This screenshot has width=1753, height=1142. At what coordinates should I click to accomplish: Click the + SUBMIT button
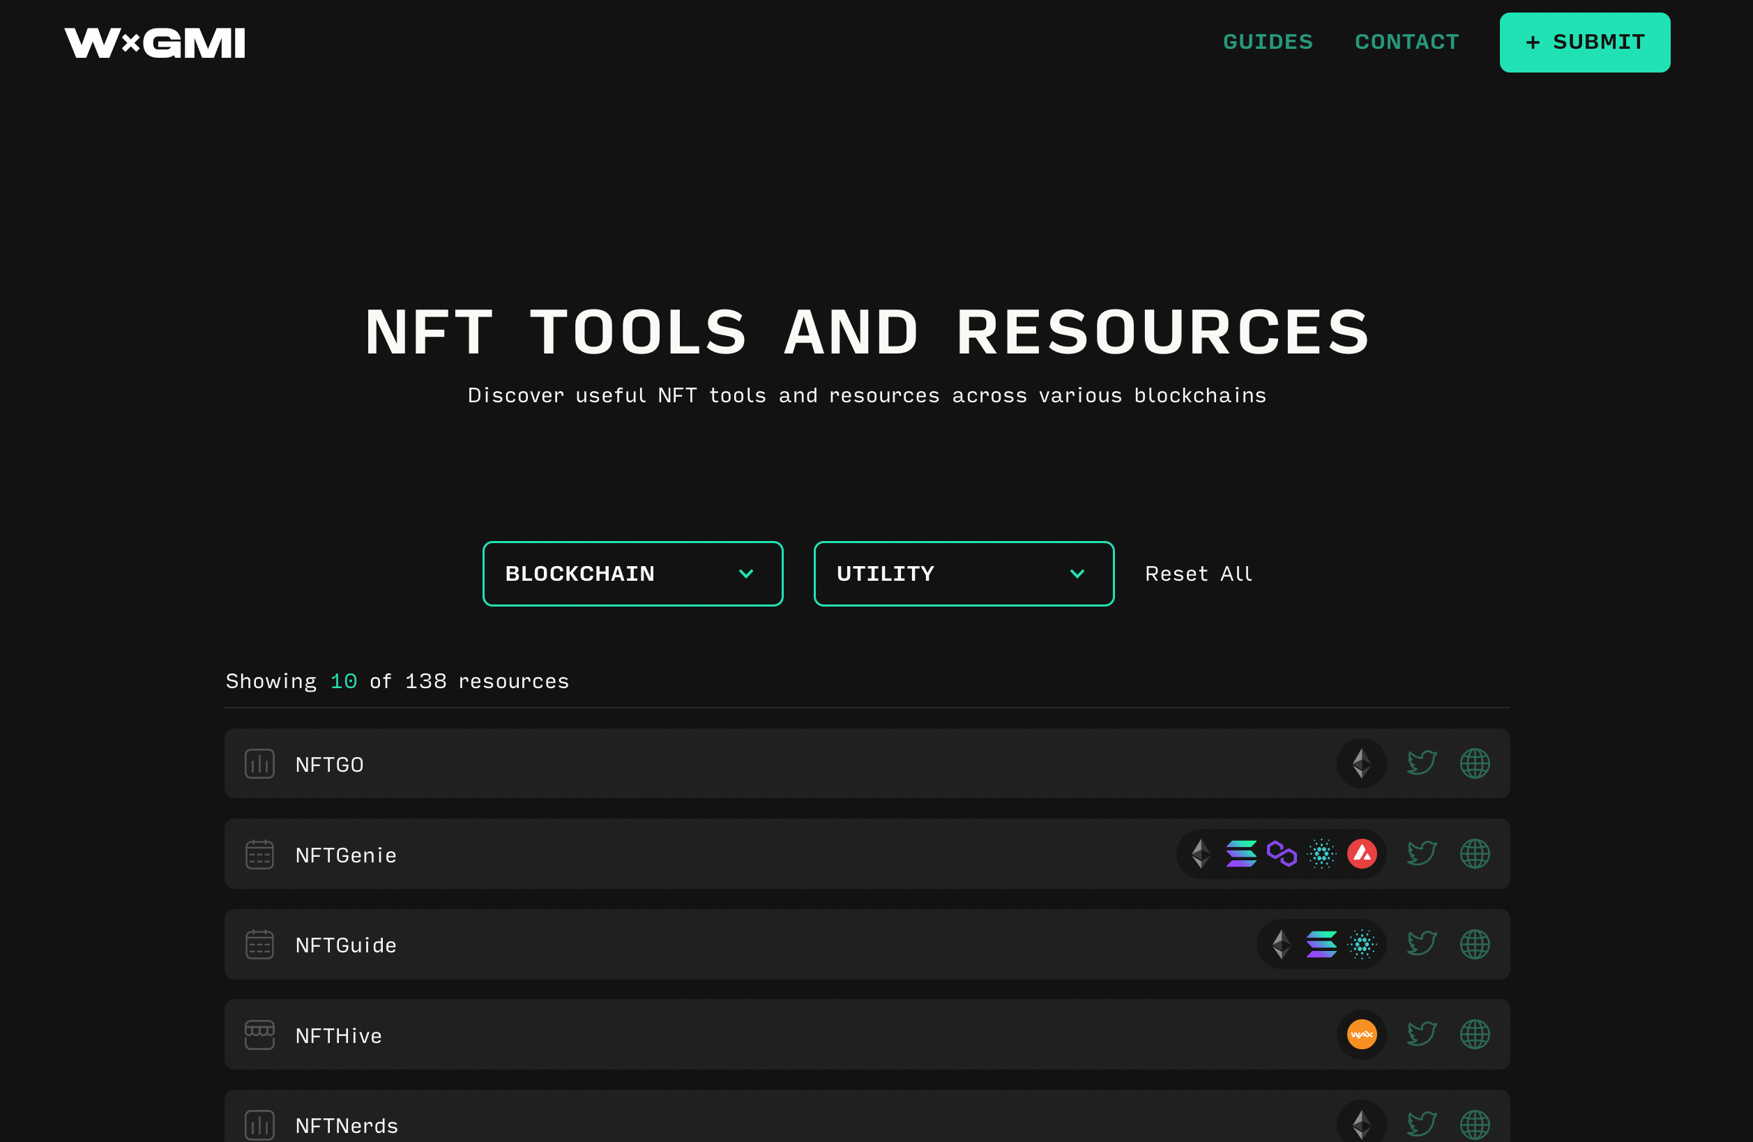[1584, 42]
